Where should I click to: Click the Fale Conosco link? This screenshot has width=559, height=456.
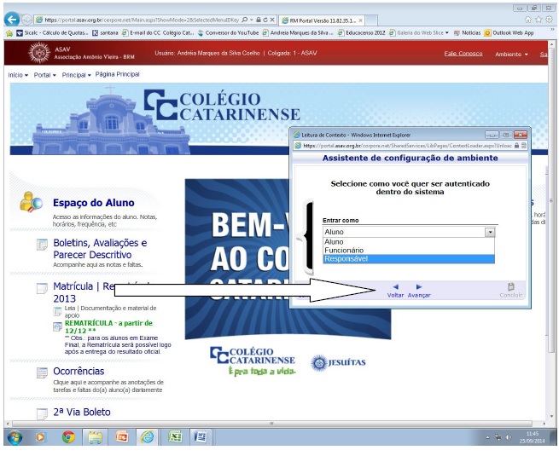tap(463, 54)
